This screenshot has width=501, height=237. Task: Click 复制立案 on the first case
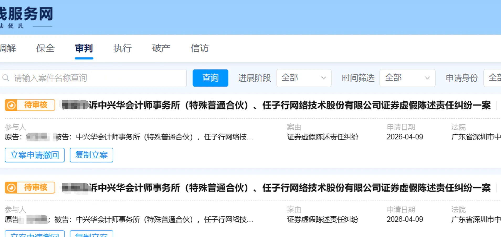tap(91, 155)
